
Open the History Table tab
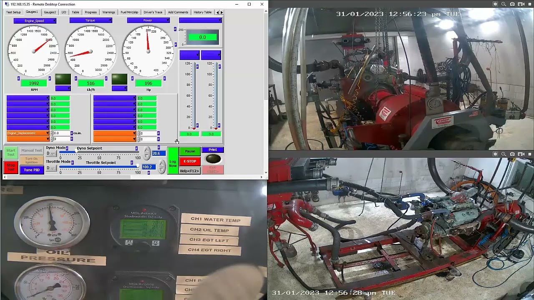point(203,12)
